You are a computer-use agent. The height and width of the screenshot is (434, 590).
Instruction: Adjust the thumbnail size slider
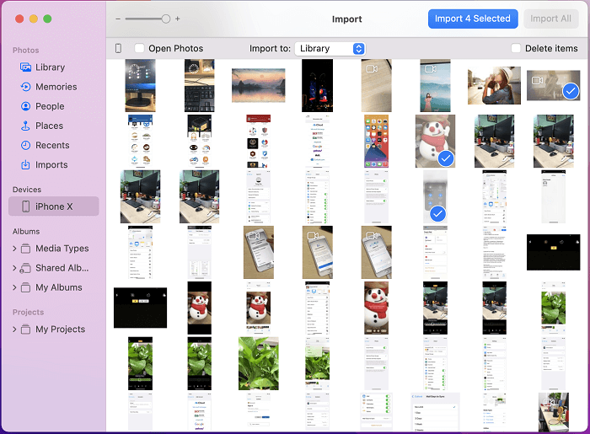(x=165, y=19)
